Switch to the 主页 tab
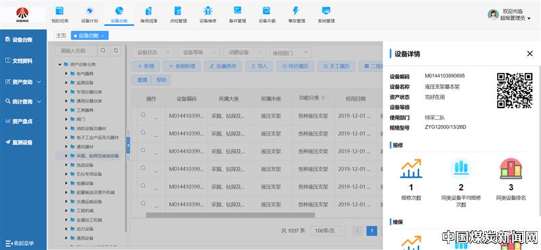The width and height of the screenshot is (541, 250). click(61, 36)
